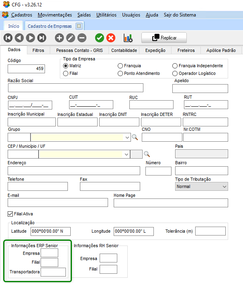Expand the Grupo dropdown list
The image size is (243, 283).
(128, 137)
